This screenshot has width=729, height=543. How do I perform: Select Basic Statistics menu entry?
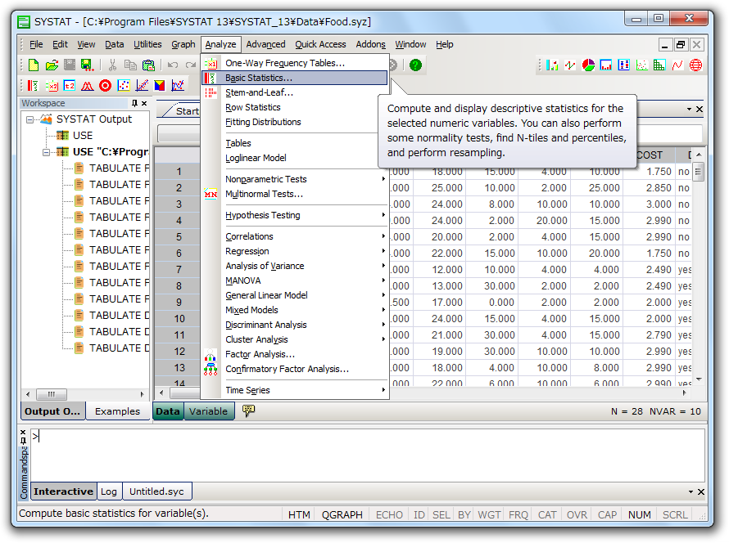click(x=294, y=78)
